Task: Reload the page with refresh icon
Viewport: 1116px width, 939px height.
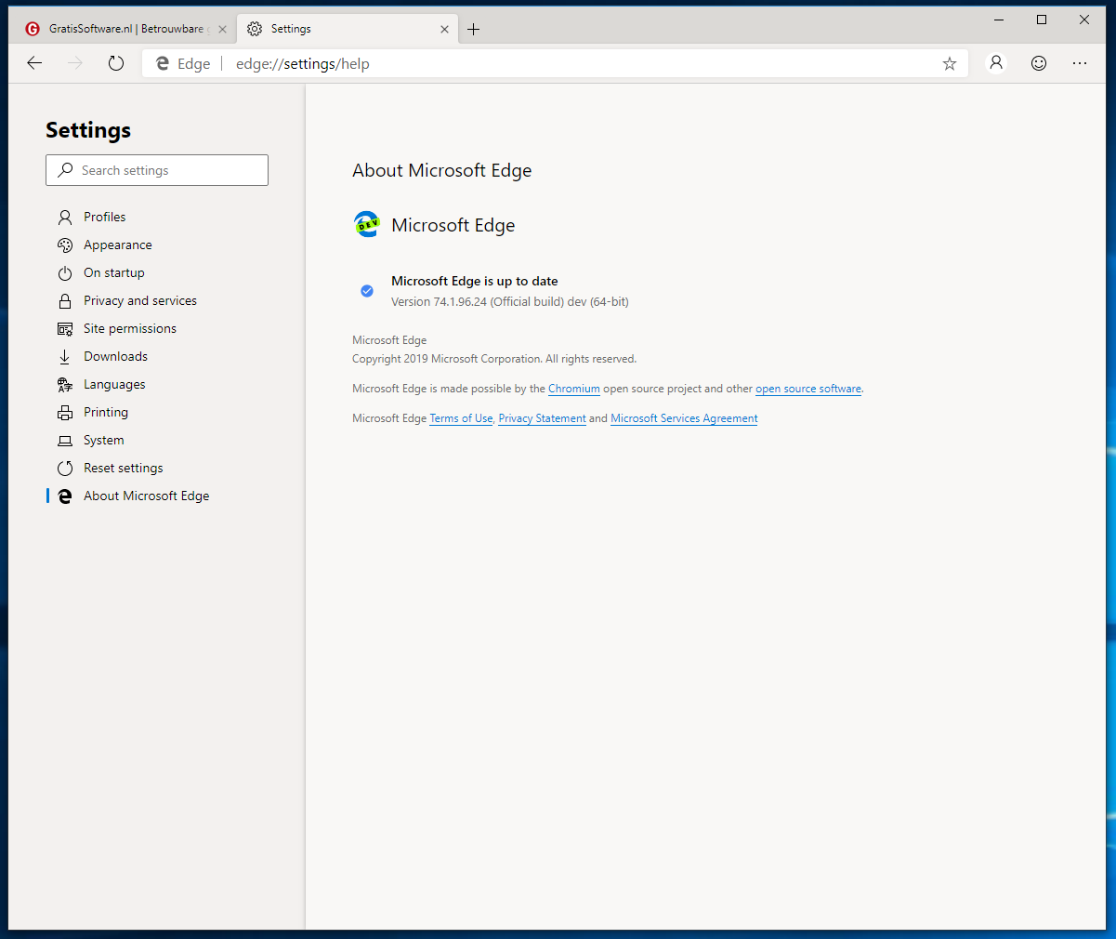Action: (x=116, y=63)
